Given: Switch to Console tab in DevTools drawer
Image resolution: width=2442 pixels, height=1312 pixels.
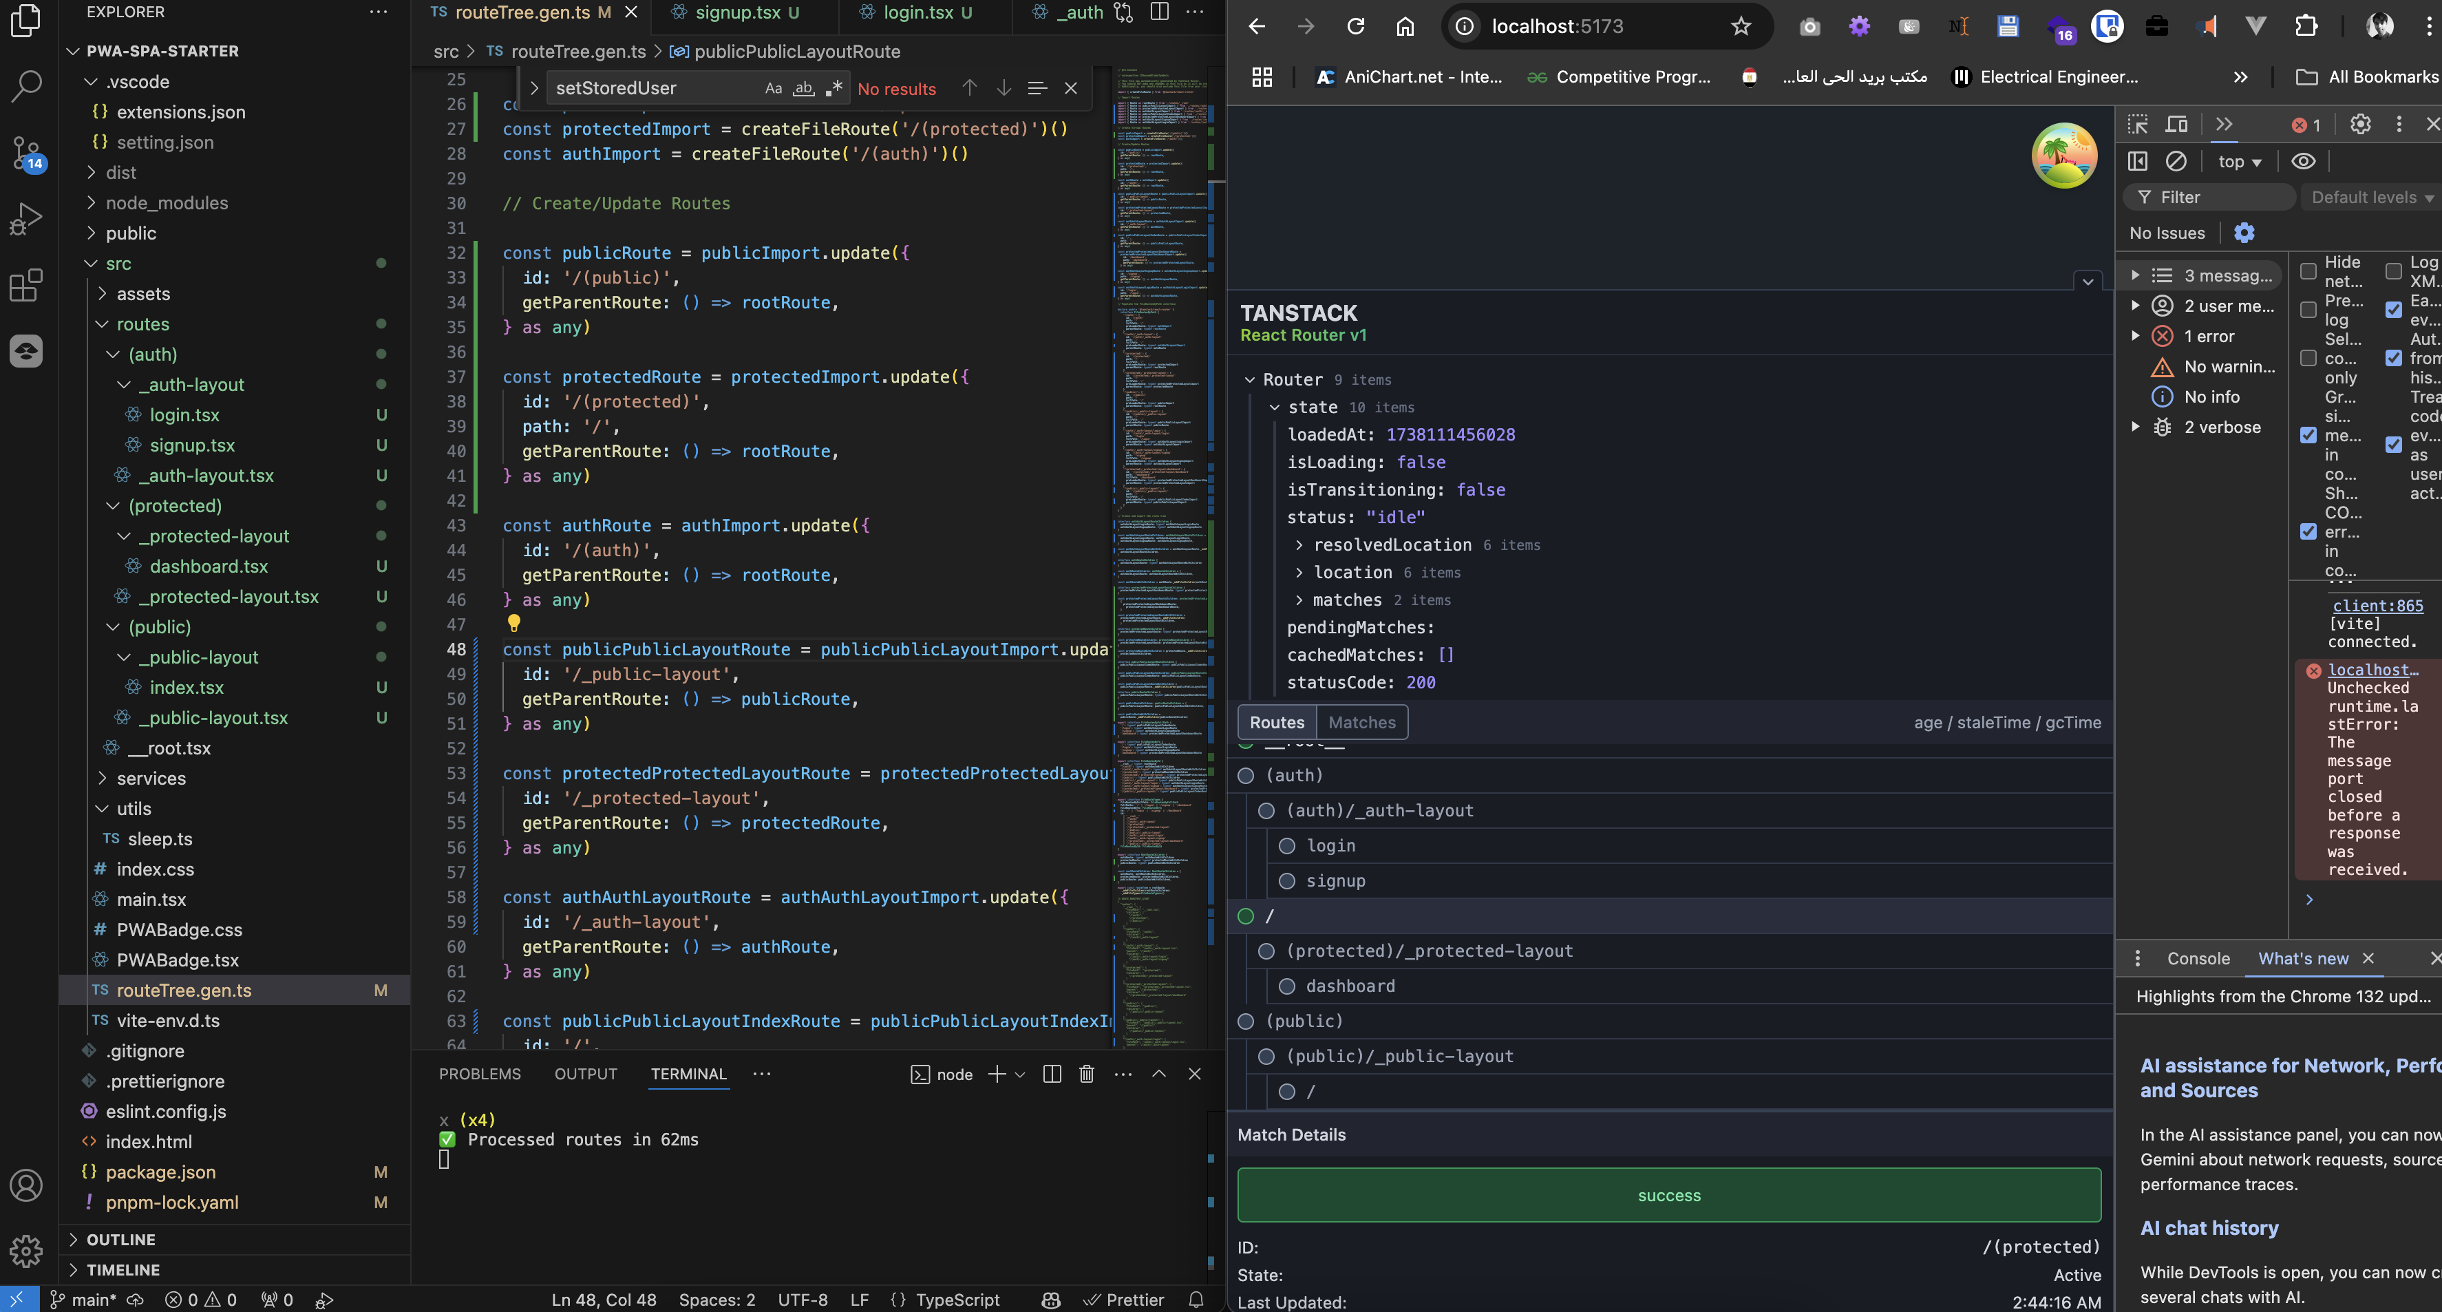Looking at the screenshot, I should click(x=2198, y=958).
